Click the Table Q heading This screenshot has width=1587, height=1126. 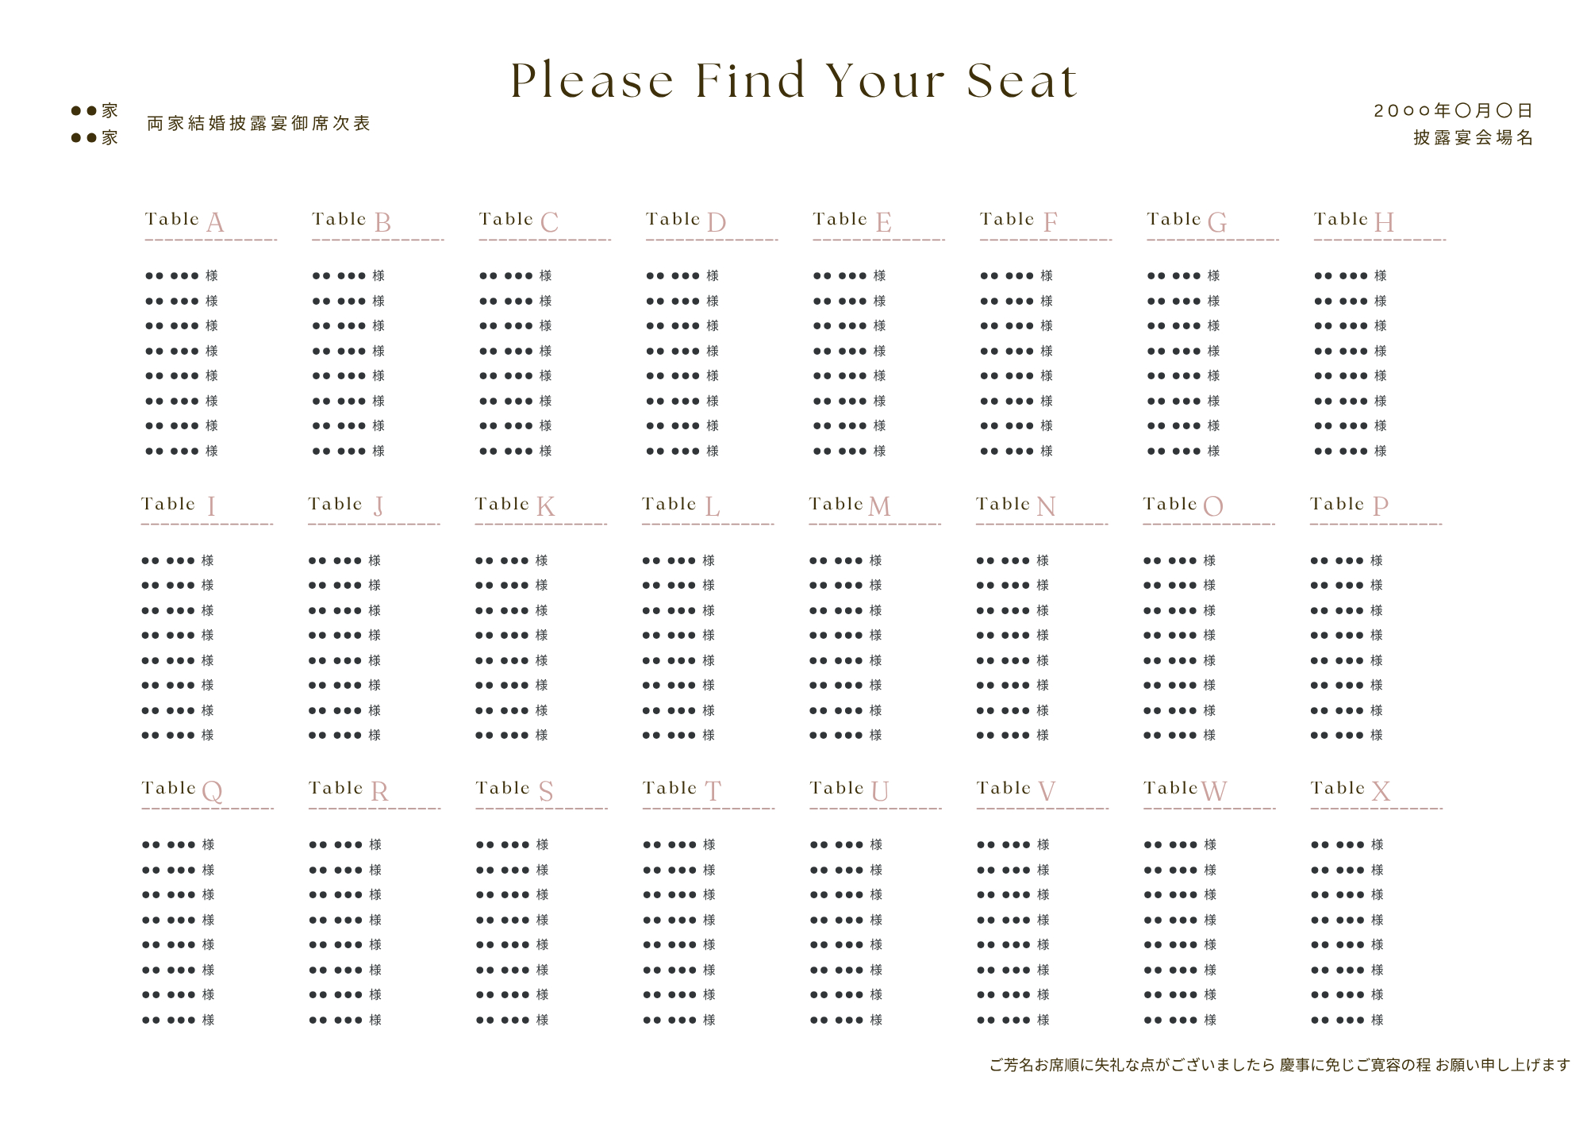point(183,790)
